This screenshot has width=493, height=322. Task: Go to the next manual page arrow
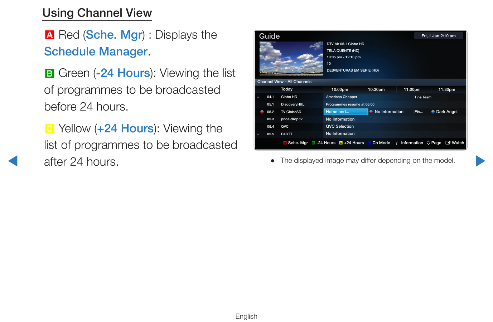coord(480,161)
